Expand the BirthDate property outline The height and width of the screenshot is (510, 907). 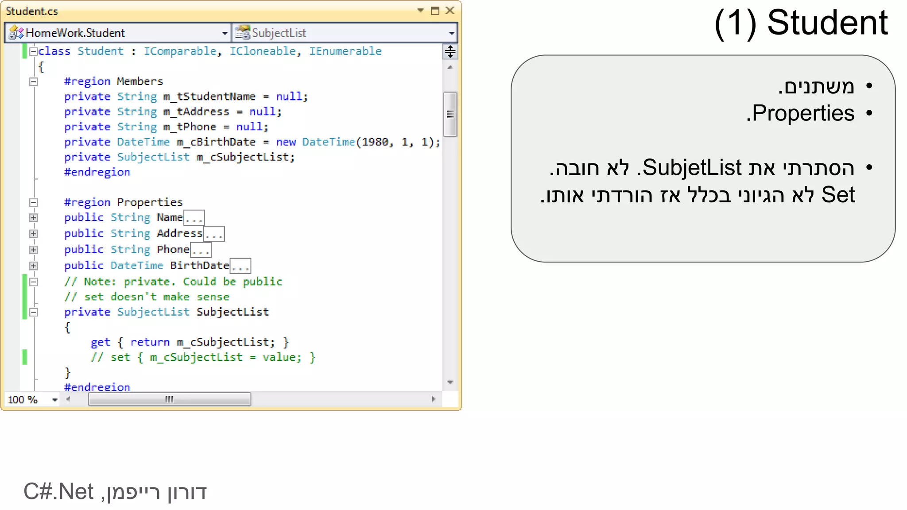pyautogui.click(x=33, y=266)
